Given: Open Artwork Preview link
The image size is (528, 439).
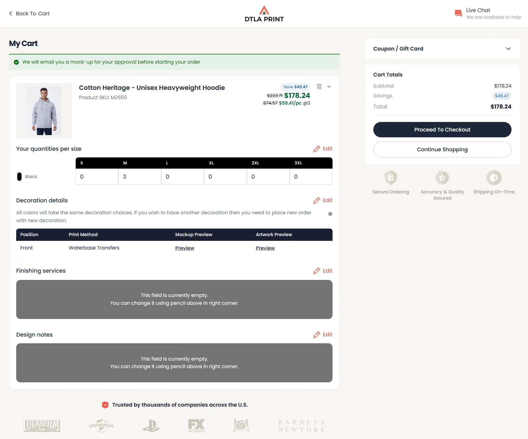Looking at the screenshot, I should [265, 248].
